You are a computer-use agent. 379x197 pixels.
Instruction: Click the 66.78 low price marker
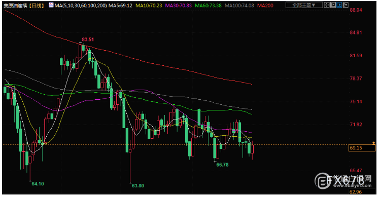(222, 165)
